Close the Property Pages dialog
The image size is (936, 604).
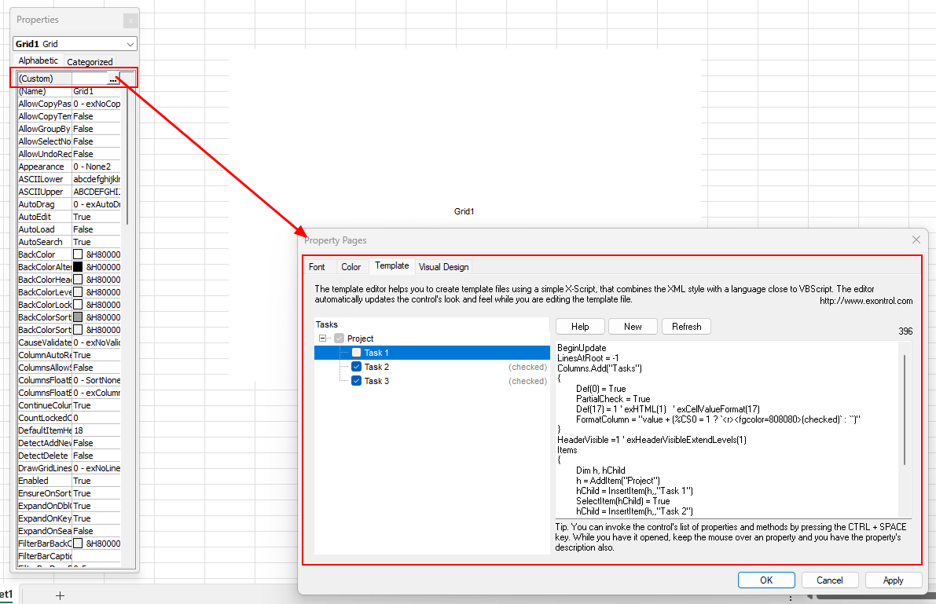916,240
